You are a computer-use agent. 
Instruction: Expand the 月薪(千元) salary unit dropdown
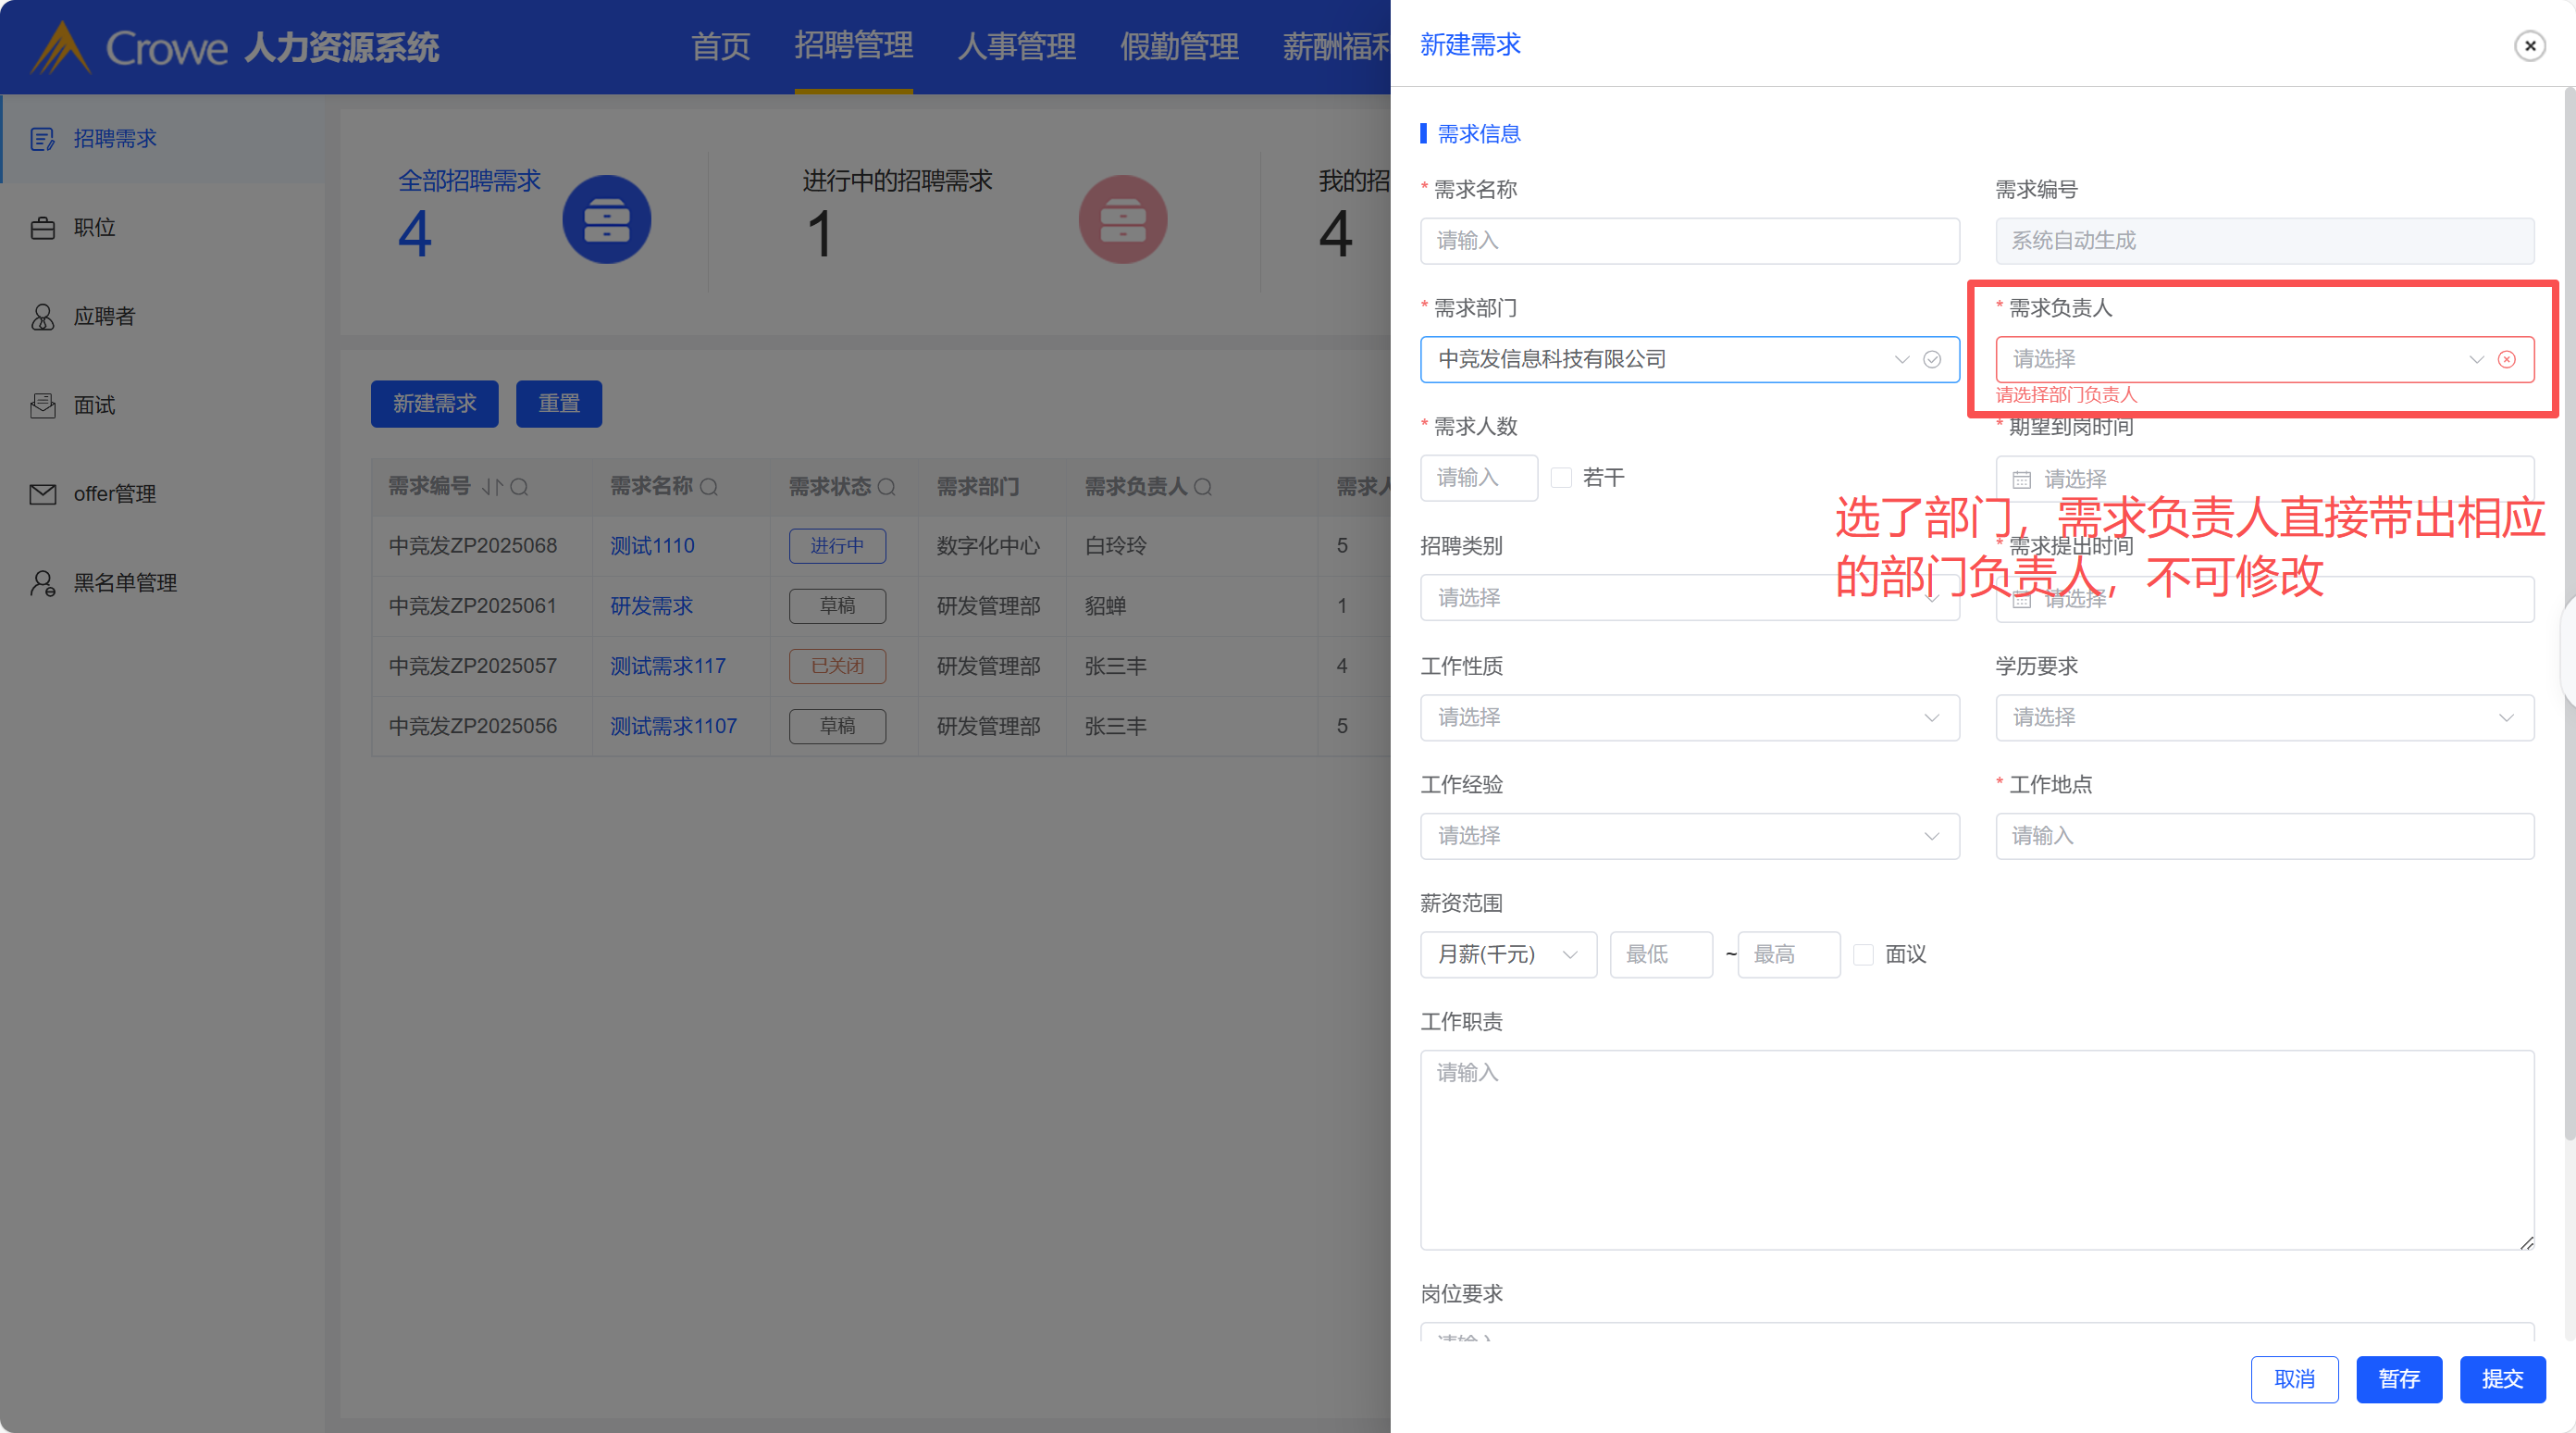tap(1507, 954)
